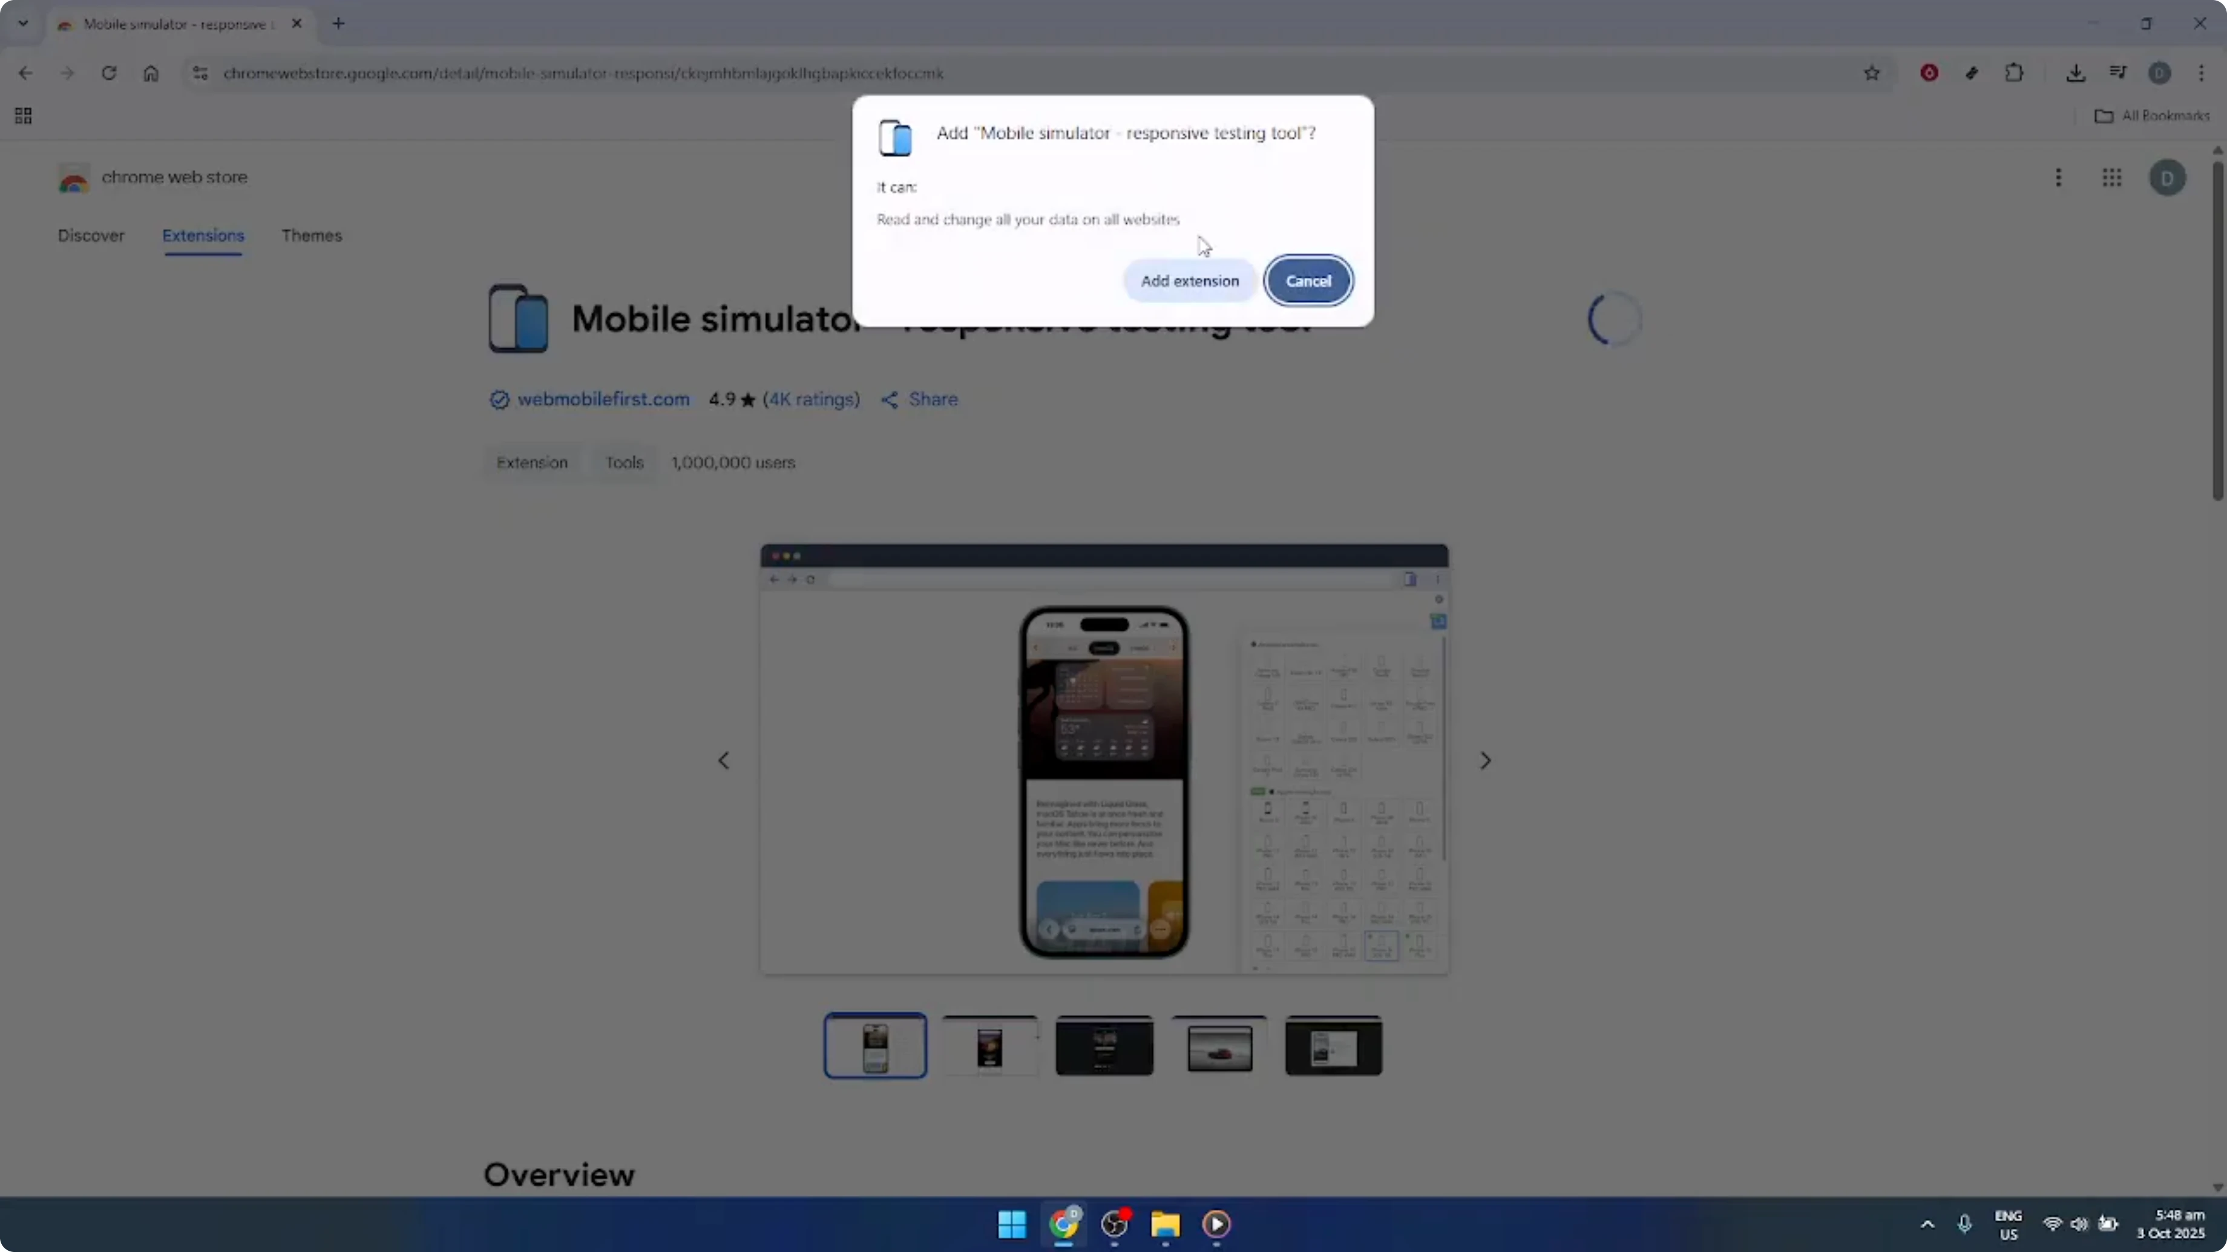Click the Add extension button

click(1190, 280)
